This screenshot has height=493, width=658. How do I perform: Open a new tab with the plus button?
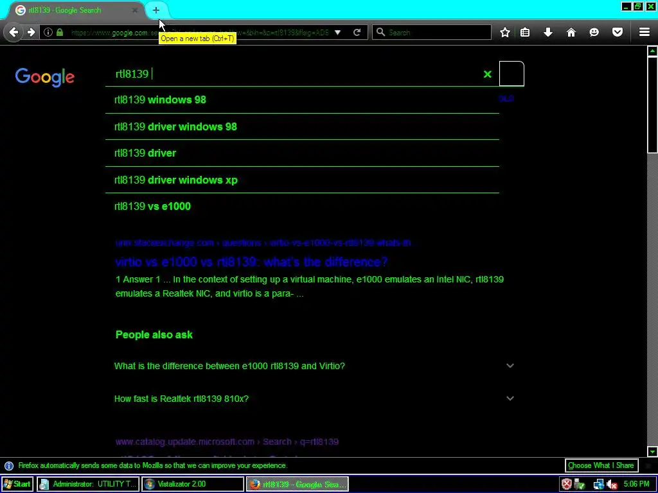click(156, 10)
